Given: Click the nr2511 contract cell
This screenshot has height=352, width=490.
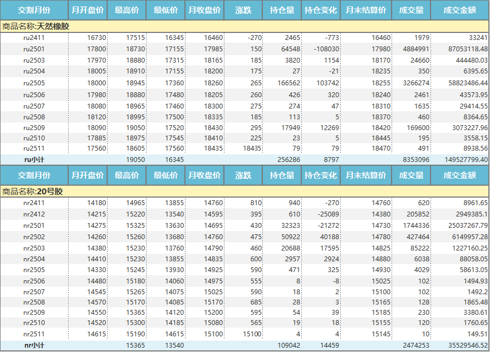Looking at the screenshot, I should 34,334.
